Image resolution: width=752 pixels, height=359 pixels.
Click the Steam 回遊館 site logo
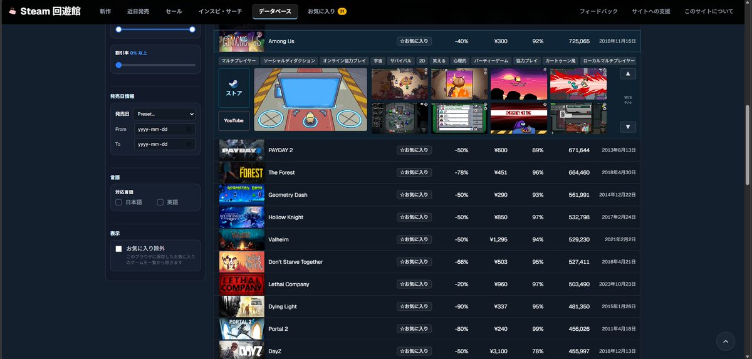pos(45,11)
